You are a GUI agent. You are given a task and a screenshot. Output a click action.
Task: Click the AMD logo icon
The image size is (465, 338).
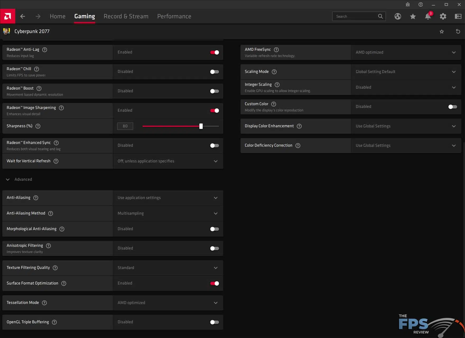pos(8,16)
